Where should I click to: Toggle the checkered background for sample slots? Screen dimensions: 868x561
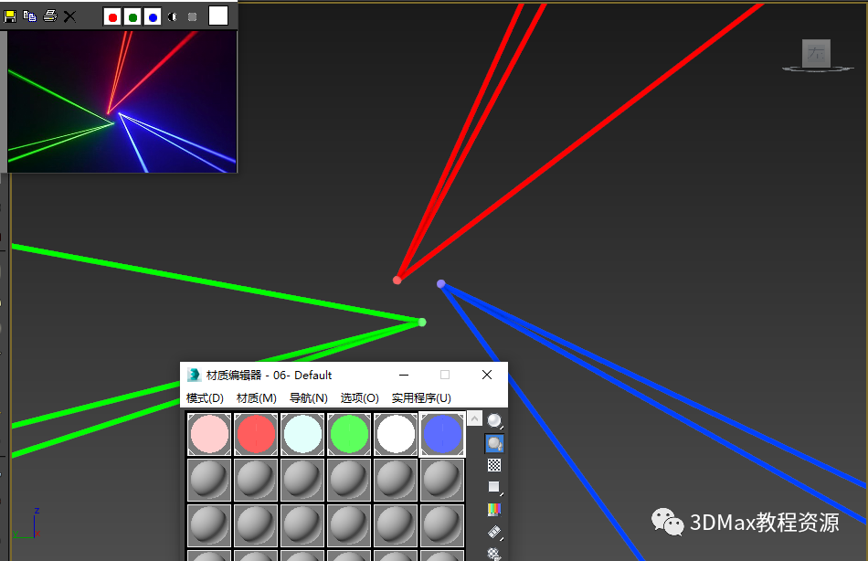tap(494, 465)
